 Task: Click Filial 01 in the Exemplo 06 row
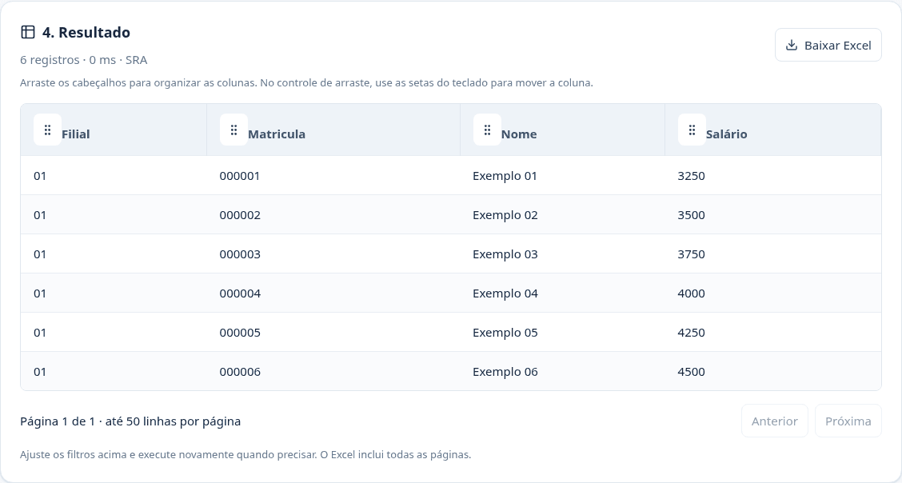tap(40, 372)
